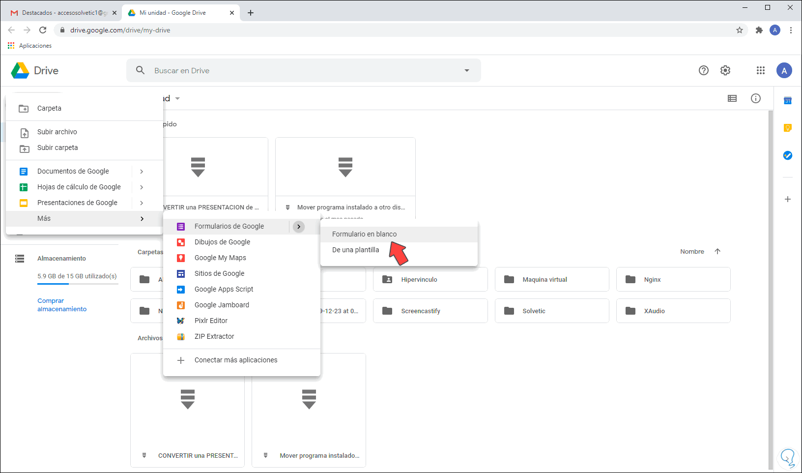The image size is (802, 473).
Task: Open a new browser tab
Action: pyautogui.click(x=251, y=13)
